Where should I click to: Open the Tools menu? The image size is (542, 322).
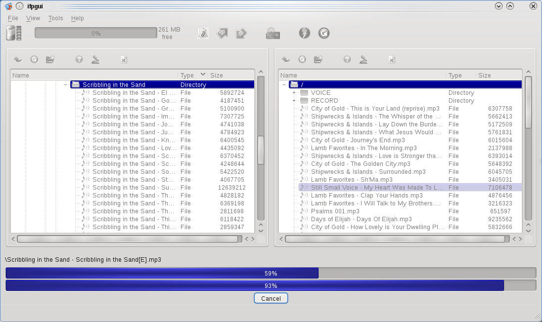pos(55,18)
